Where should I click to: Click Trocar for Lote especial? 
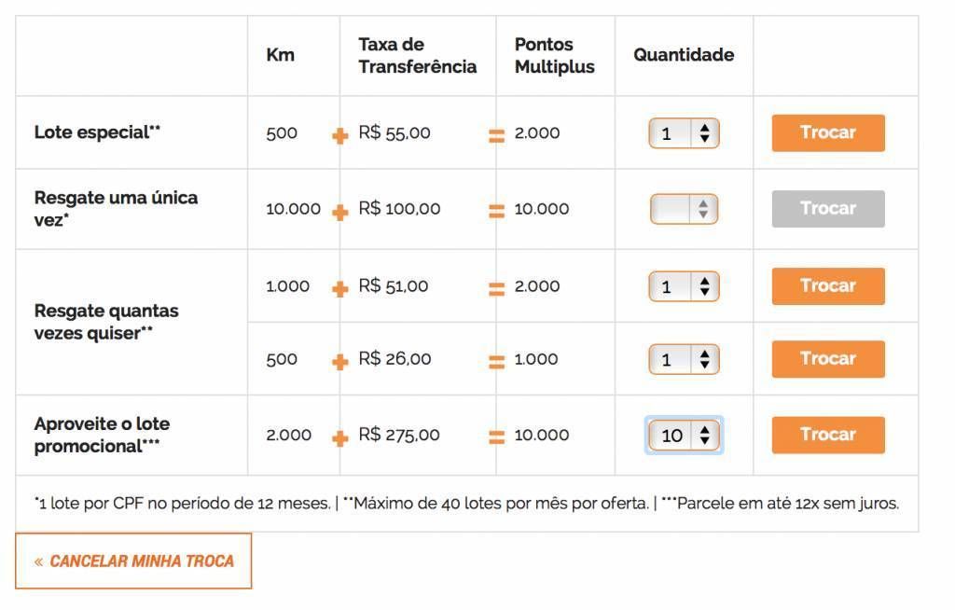coord(828,132)
